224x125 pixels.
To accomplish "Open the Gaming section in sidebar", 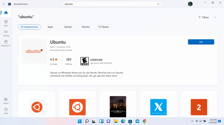I will 6,33.
